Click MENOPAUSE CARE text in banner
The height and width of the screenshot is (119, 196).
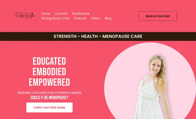(122, 36)
